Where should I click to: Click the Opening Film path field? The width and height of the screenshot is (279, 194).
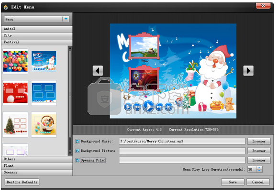[x=182, y=160]
